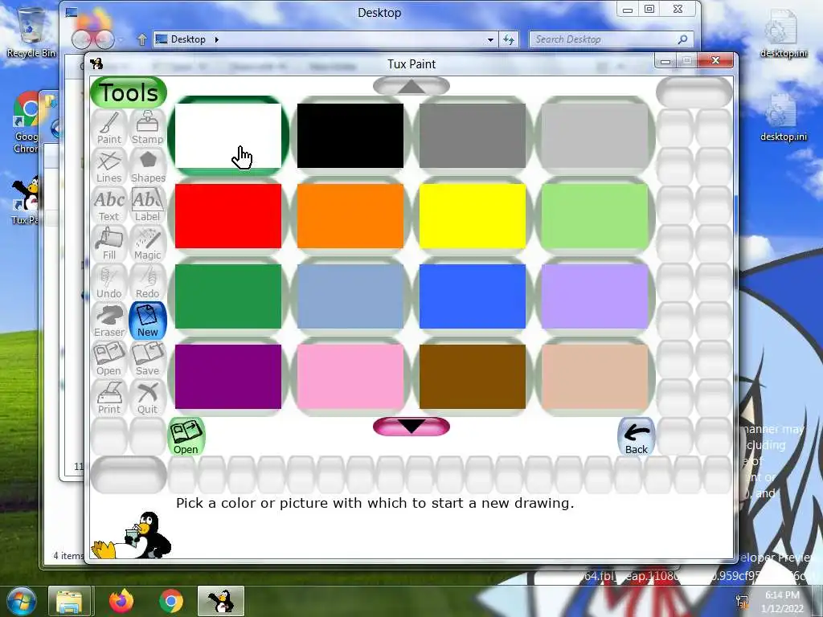Select the bright blue color swatch
The width and height of the screenshot is (823, 617).
click(x=473, y=296)
